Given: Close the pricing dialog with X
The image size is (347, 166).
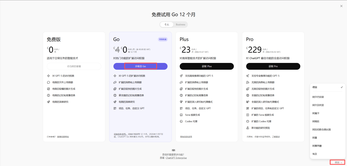Looking at the screenshot, I should tap(341, 6).
